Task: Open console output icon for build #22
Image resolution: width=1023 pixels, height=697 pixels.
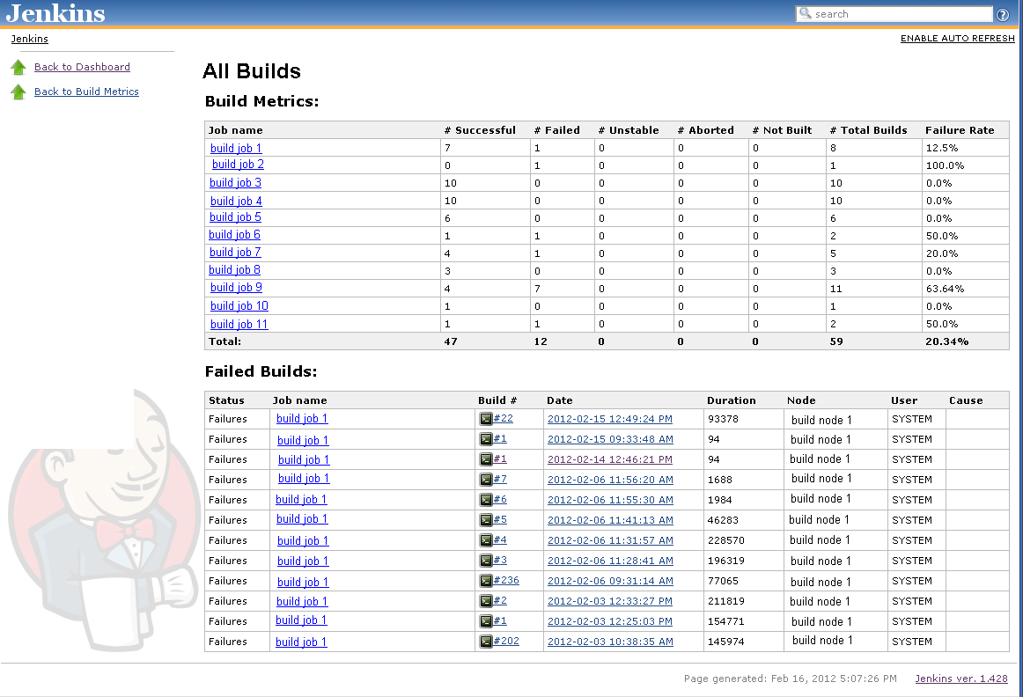Action: coord(486,419)
